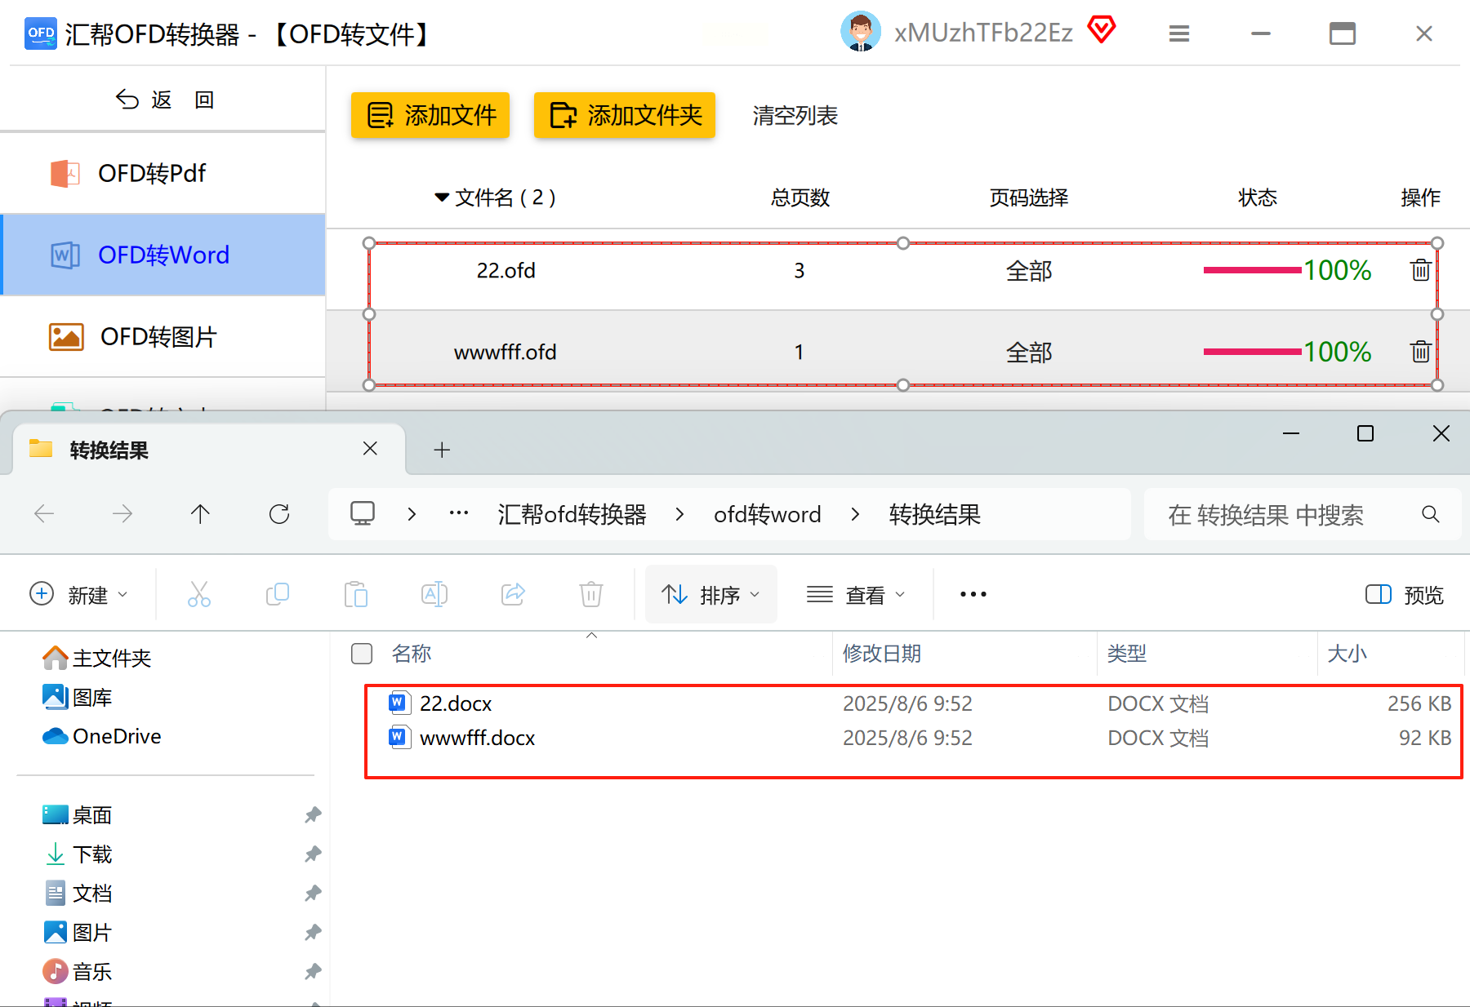Click the 22.ofd progress bar

(1252, 270)
